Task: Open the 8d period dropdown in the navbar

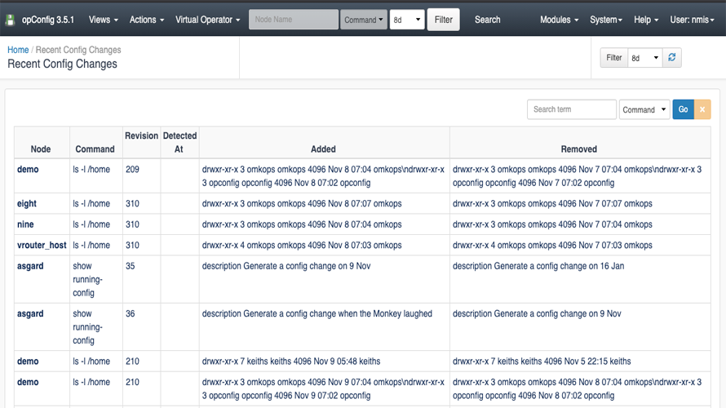Action: pos(407,20)
